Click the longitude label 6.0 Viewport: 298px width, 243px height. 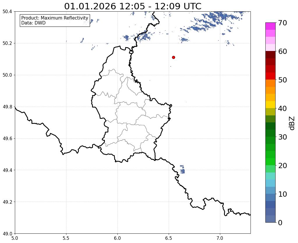[117, 238]
